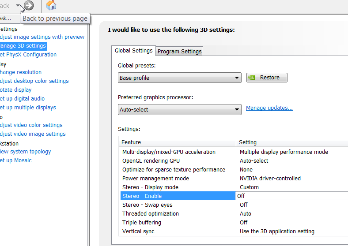The width and height of the screenshot is (348, 246).
Task: Click the Feature column header
Action: [x=178, y=142]
